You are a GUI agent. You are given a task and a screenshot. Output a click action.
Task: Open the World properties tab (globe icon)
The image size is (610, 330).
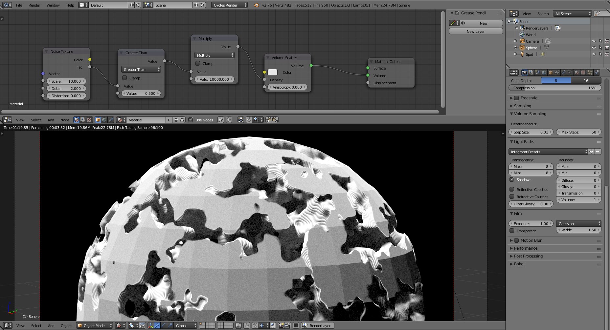pos(544,72)
